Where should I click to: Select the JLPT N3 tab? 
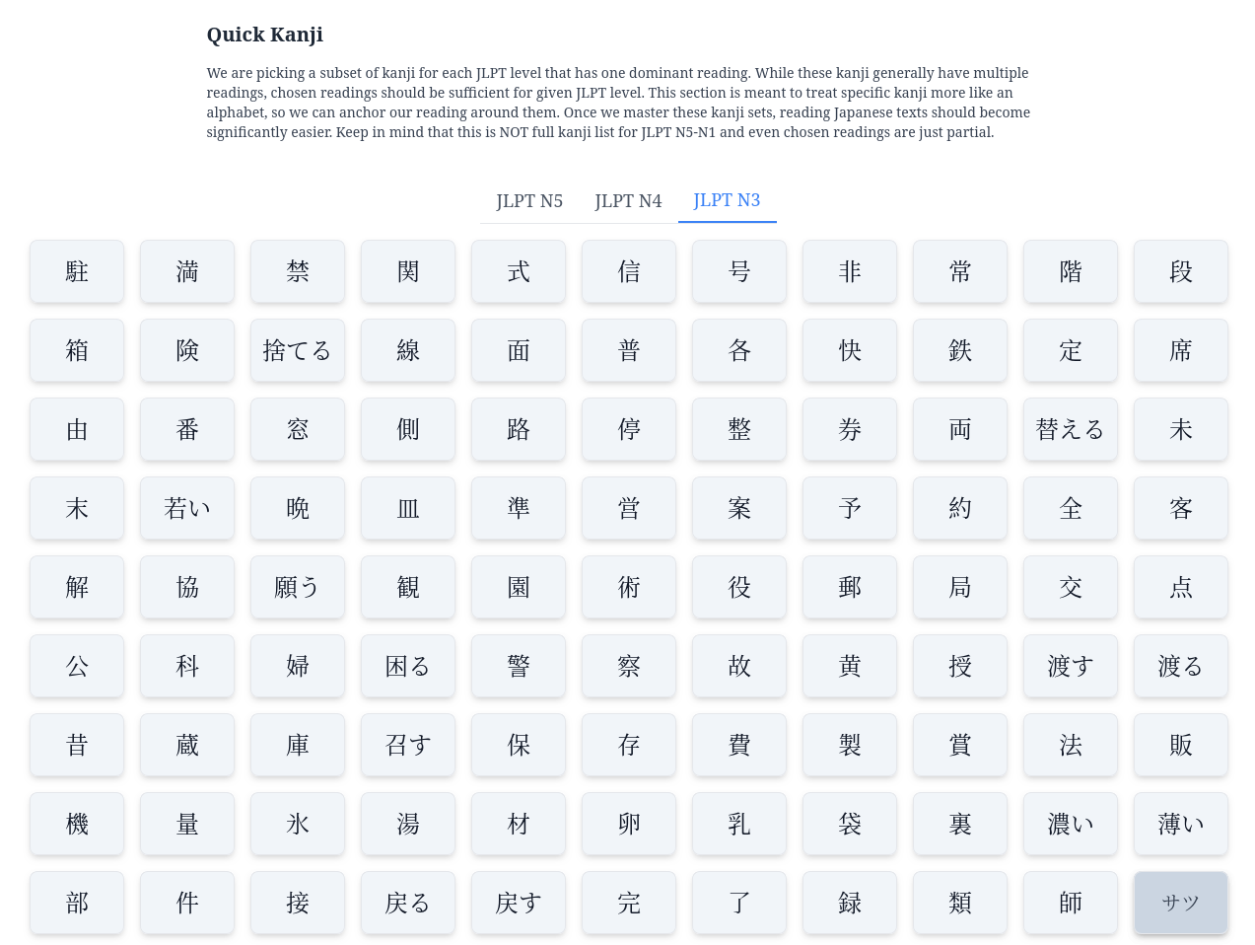(727, 201)
